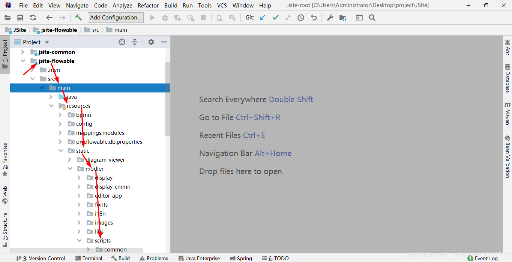Locate current file with the crosshair icon

(122, 42)
